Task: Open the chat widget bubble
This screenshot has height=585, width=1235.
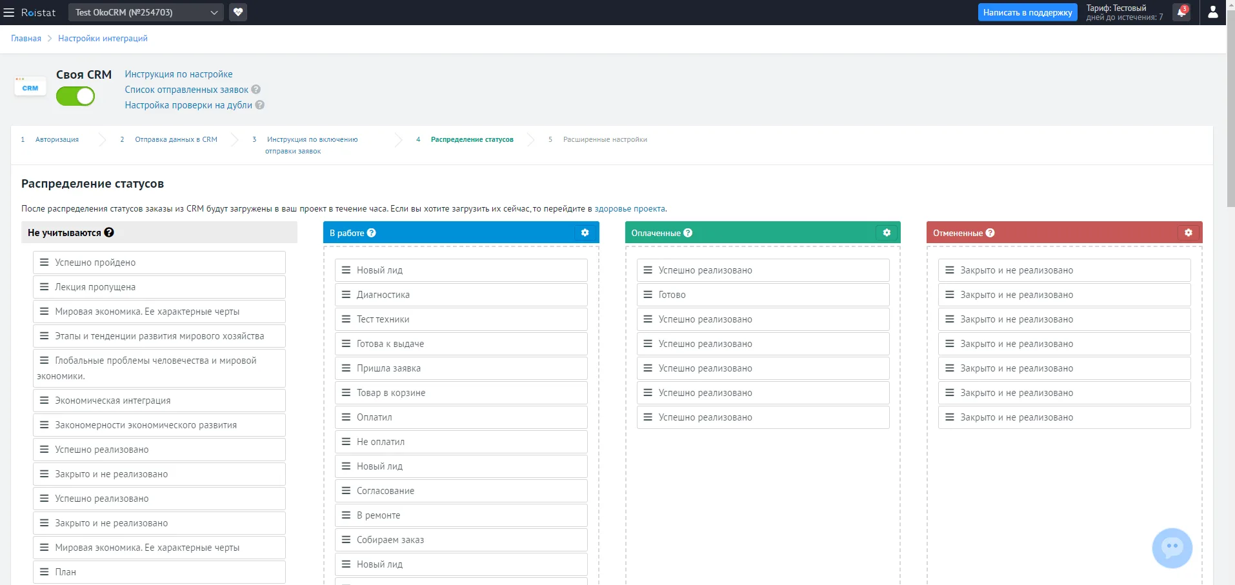Action: click(1172, 548)
